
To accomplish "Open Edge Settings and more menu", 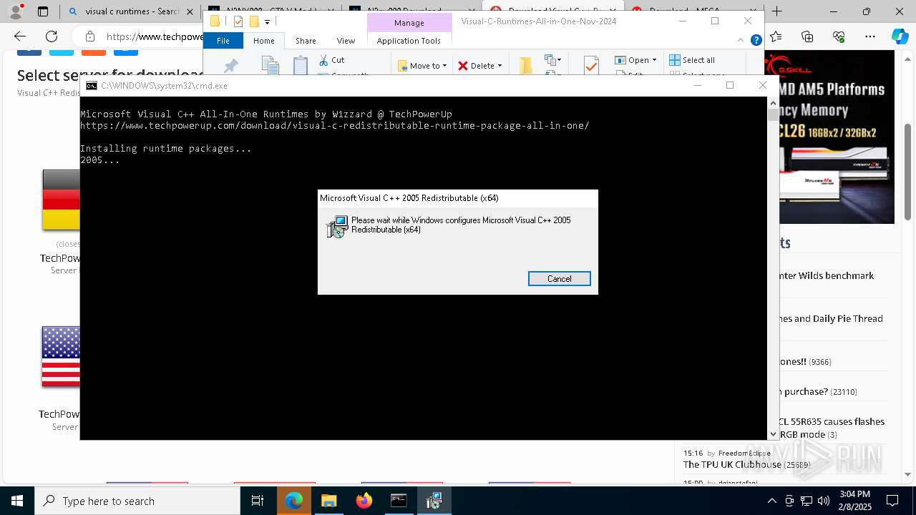I will click(x=870, y=36).
